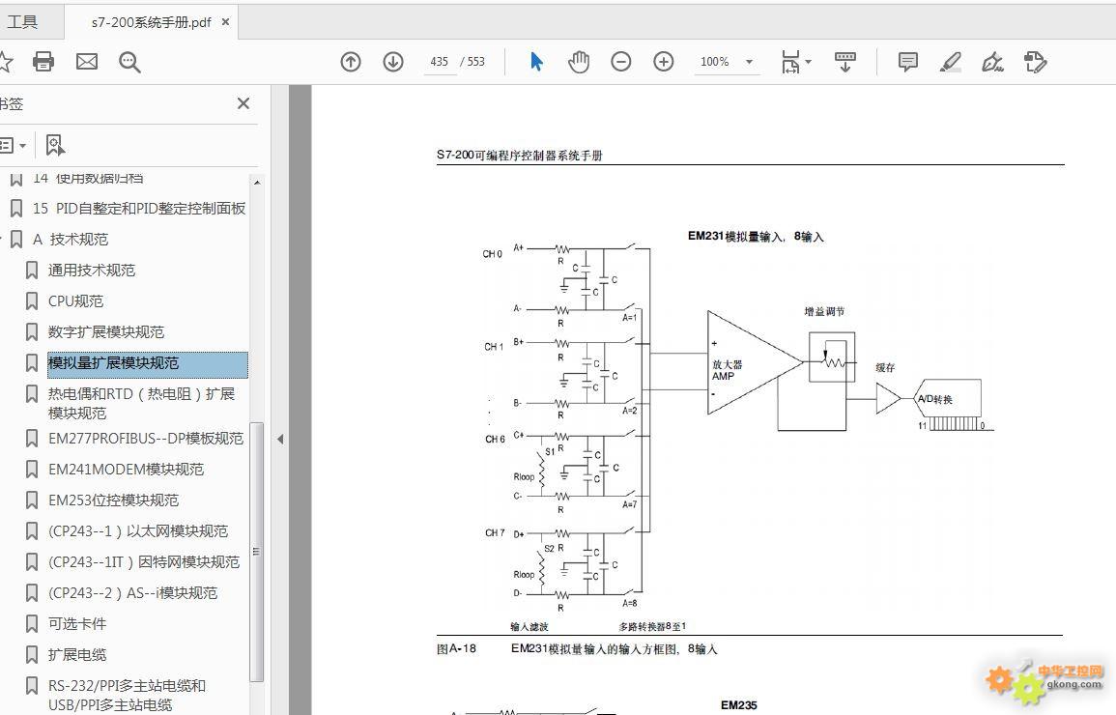Screen dimensions: 1116x715
Task: Open the EM253位控模块规范 bookmark
Action: 113,500
